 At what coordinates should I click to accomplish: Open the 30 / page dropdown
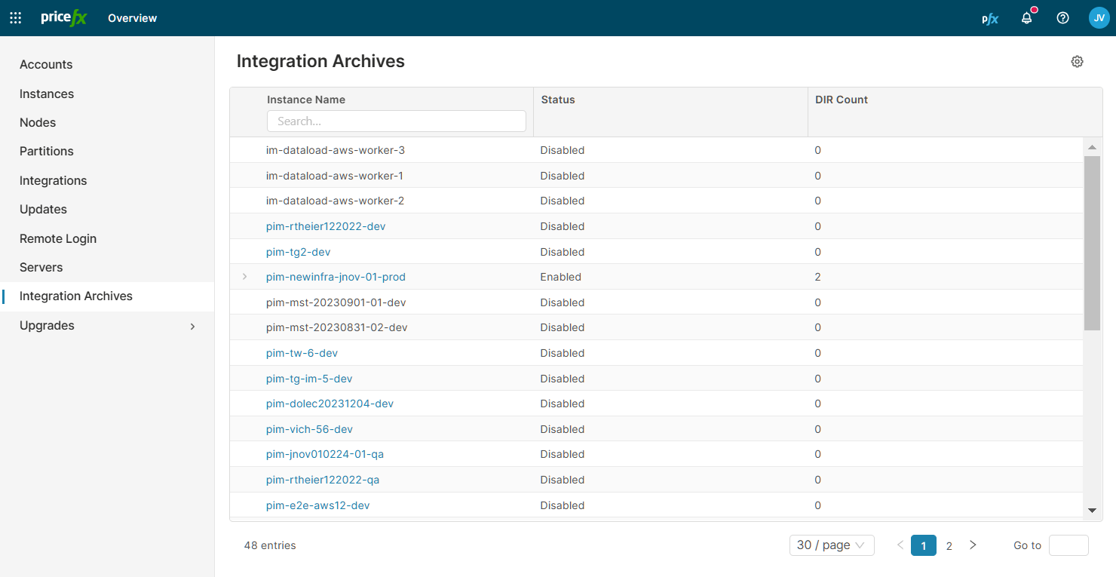click(832, 545)
